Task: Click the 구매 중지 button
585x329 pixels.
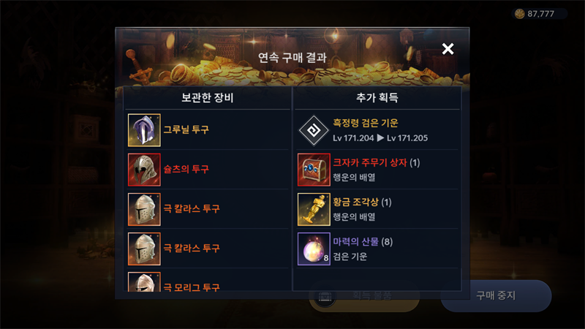Action: coord(496,296)
